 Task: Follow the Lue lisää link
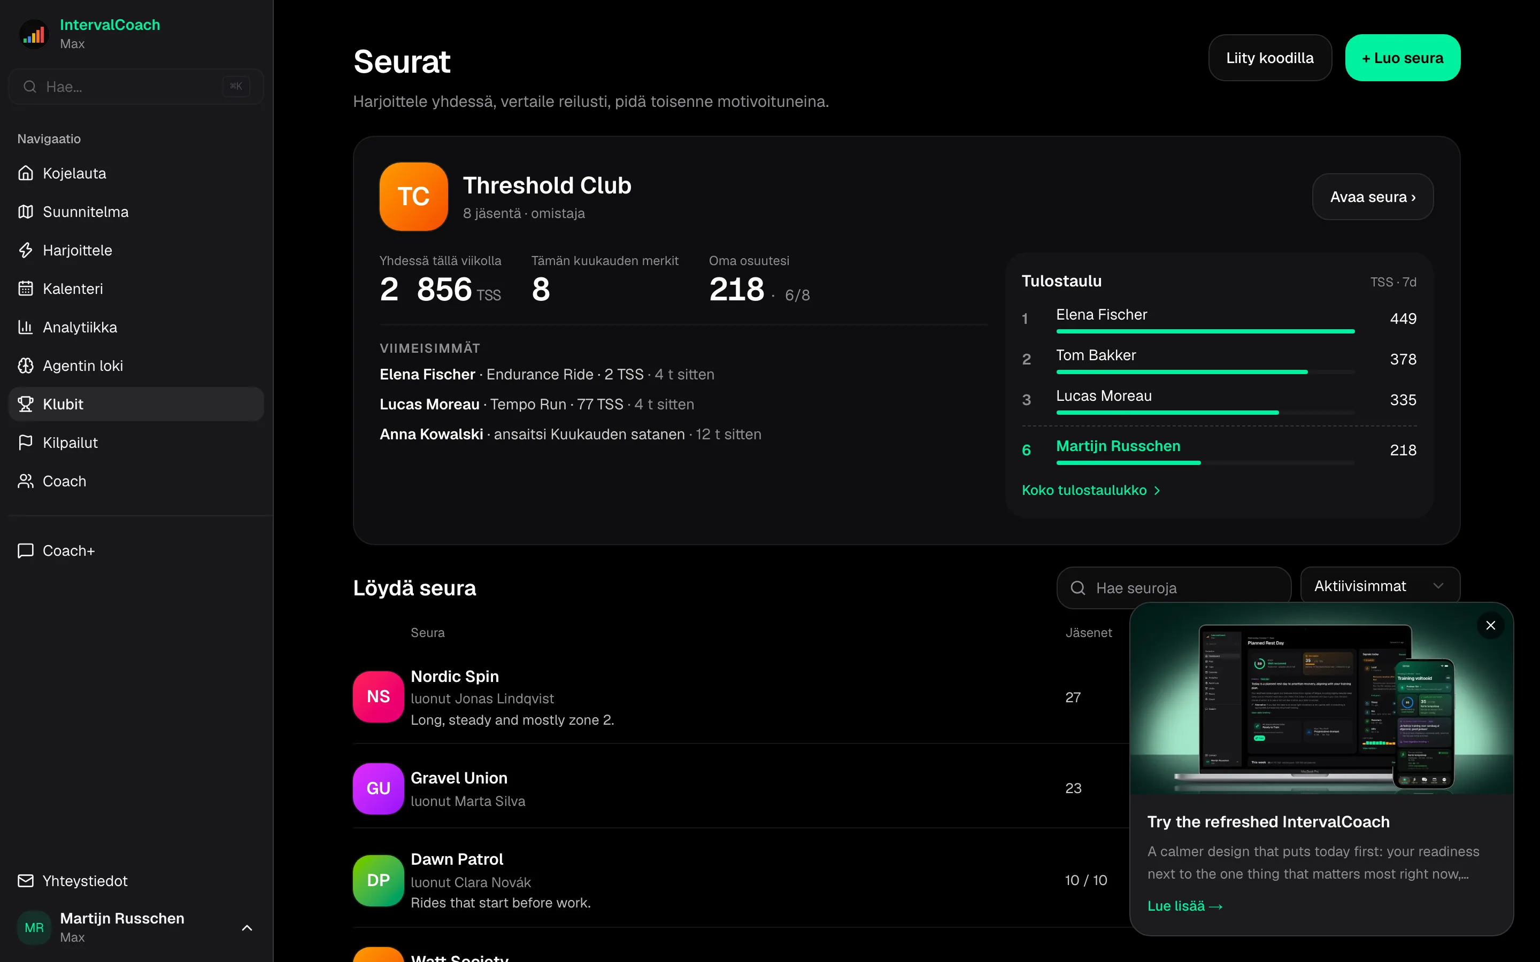[1184, 906]
